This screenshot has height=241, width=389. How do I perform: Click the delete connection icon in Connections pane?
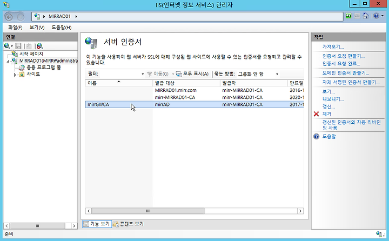pyautogui.click(x=40, y=46)
